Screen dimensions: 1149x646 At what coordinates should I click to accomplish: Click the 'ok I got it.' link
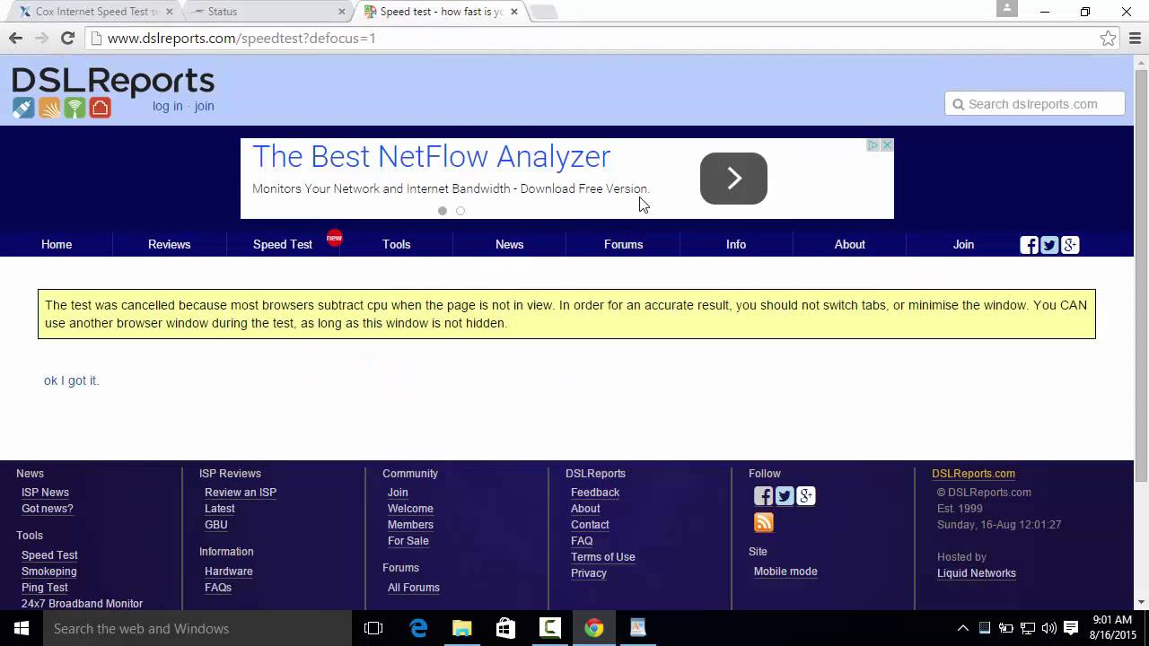click(x=71, y=380)
